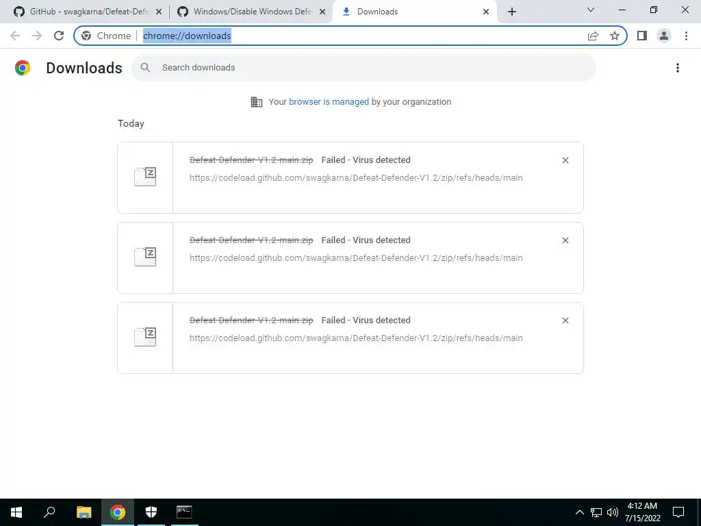Remove the third Defeat-Defender download entry
This screenshot has height=526, width=701.
click(565, 321)
